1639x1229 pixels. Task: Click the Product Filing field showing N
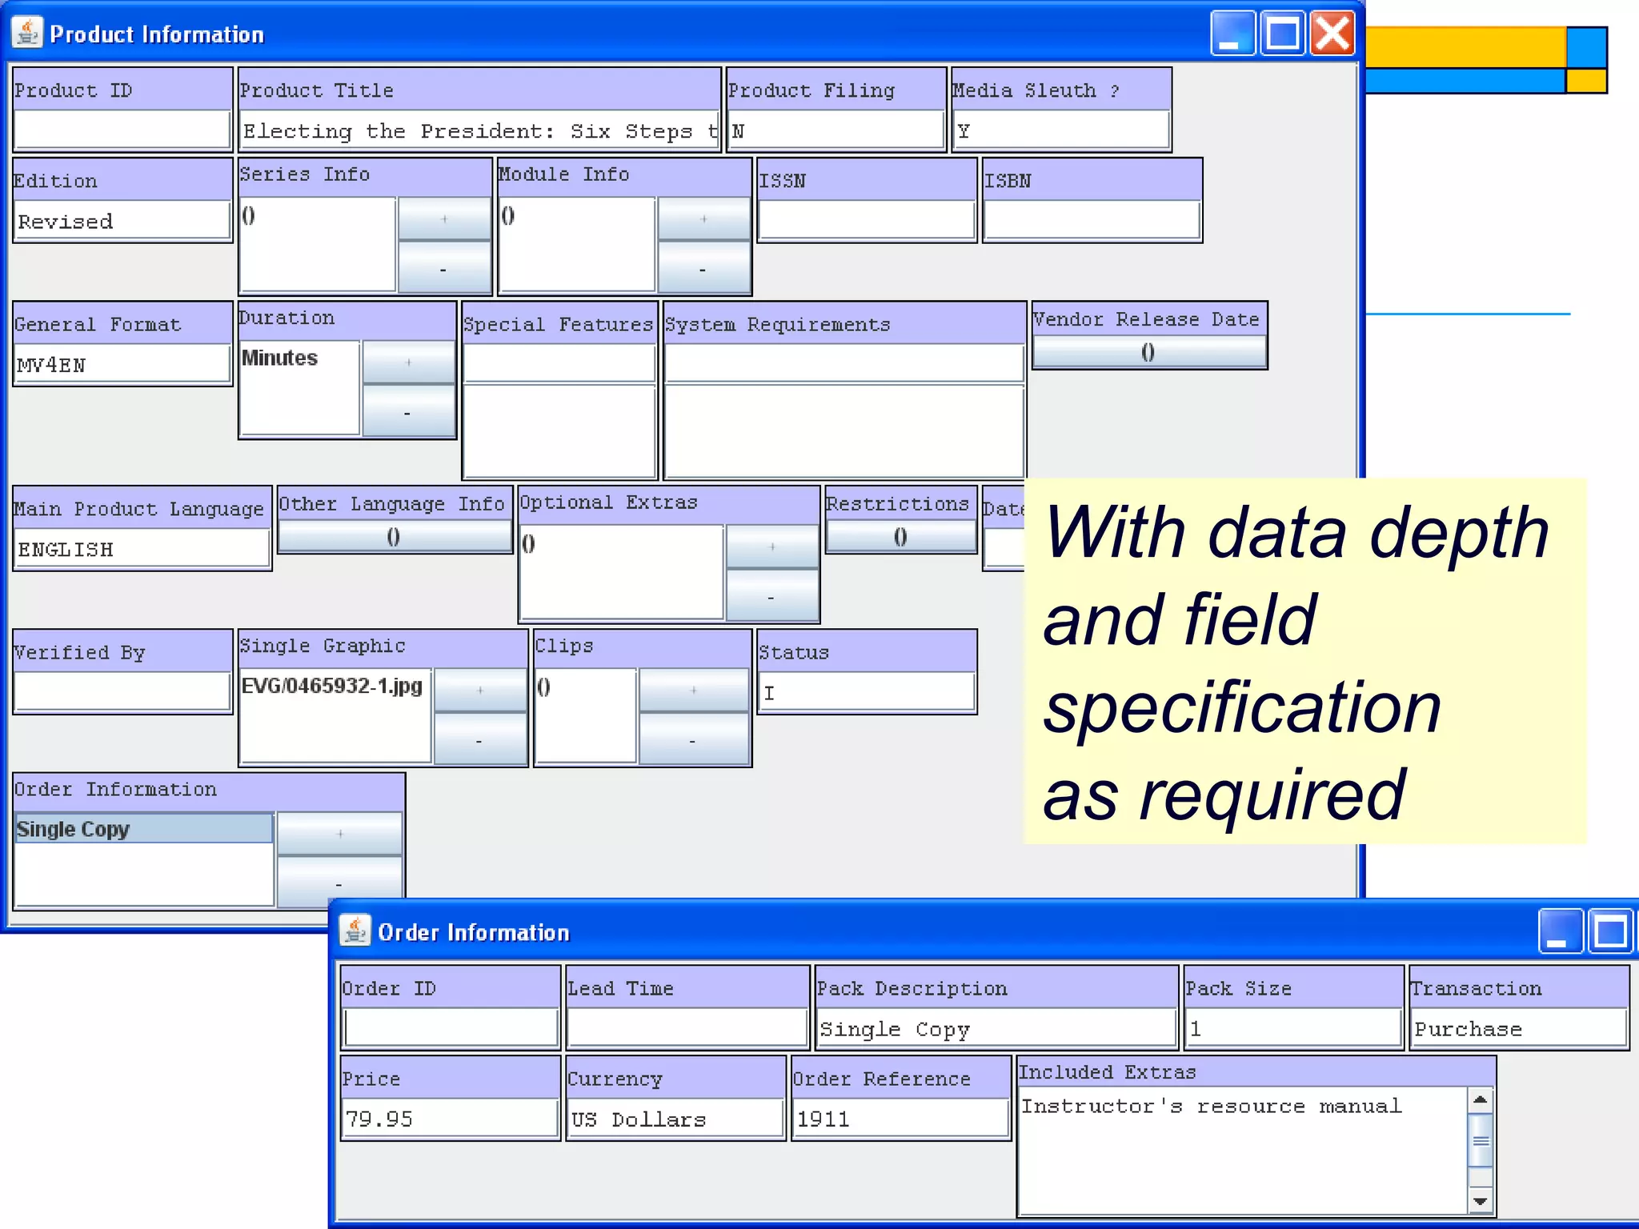click(x=836, y=130)
